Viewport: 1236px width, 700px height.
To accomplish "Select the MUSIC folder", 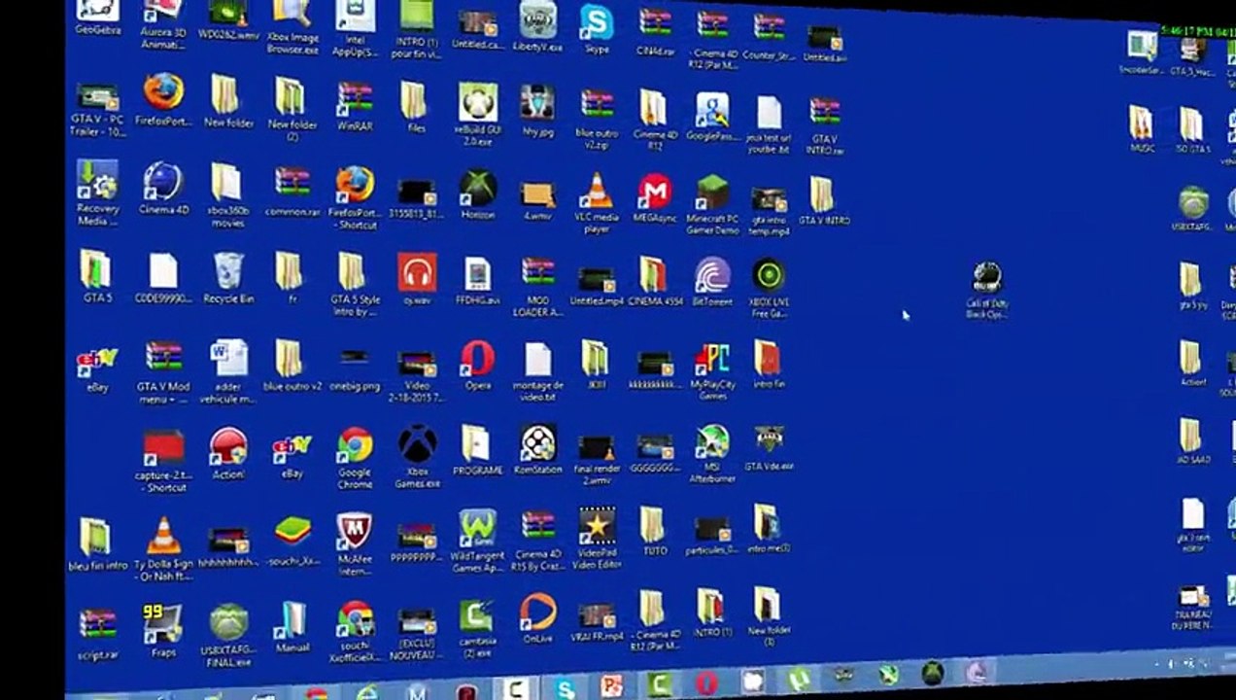I will [x=1143, y=128].
